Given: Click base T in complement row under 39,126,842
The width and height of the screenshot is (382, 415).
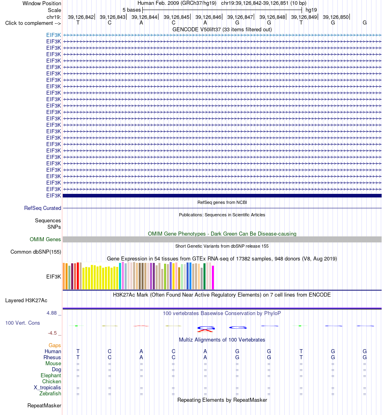Looking at the screenshot, I should [78, 23].
